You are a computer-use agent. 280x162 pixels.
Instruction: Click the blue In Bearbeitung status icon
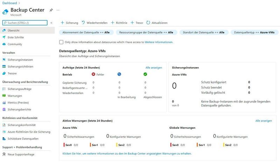[x=119, y=74]
